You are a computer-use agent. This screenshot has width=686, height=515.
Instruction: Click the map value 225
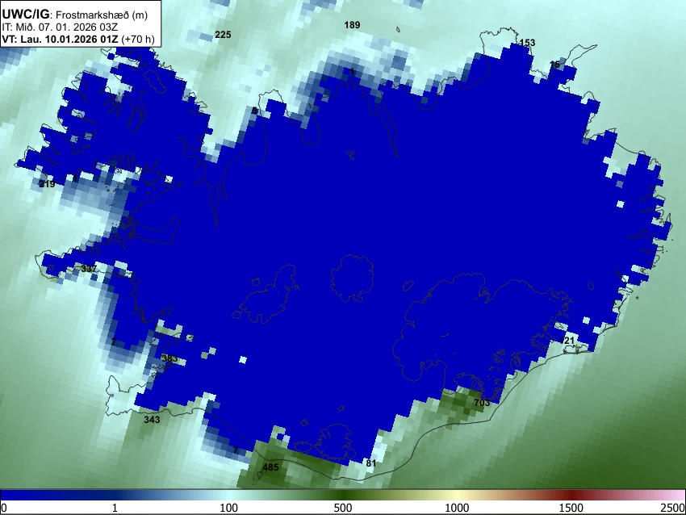coord(223,35)
